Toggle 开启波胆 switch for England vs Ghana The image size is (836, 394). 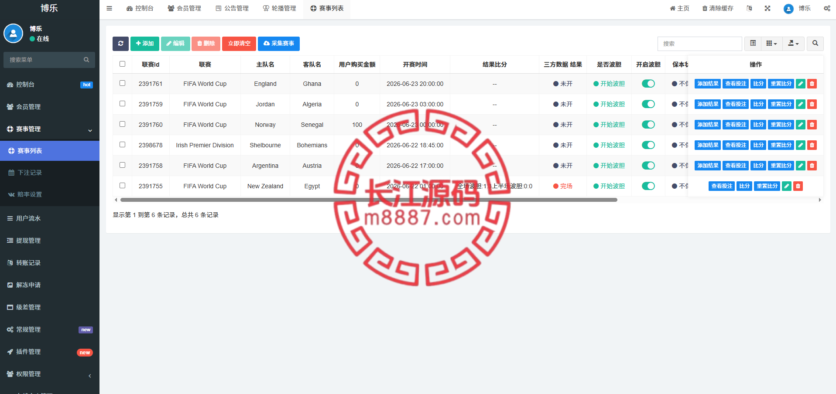point(648,84)
